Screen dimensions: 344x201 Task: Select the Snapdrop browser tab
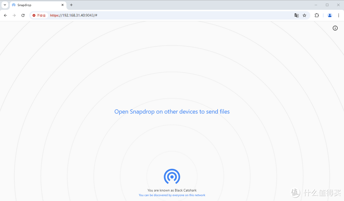[38, 5]
